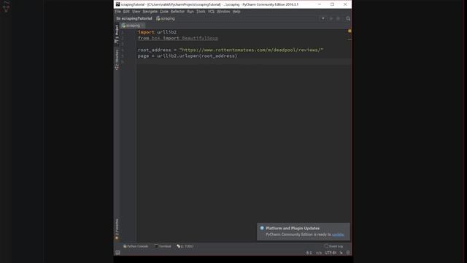Click scrapingTutorial project breadcrumb

click(x=134, y=18)
